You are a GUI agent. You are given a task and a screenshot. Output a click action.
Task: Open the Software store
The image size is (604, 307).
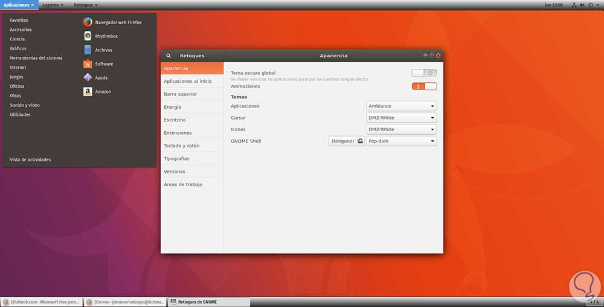98,64
